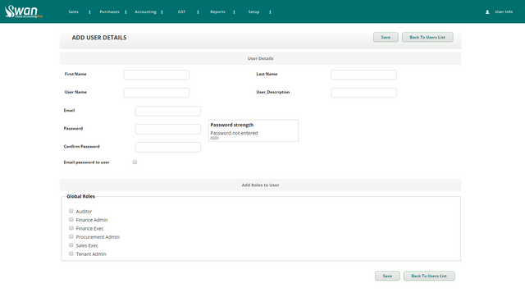Focus the Email input field
Screen dimensions: 525x302
click(167, 111)
